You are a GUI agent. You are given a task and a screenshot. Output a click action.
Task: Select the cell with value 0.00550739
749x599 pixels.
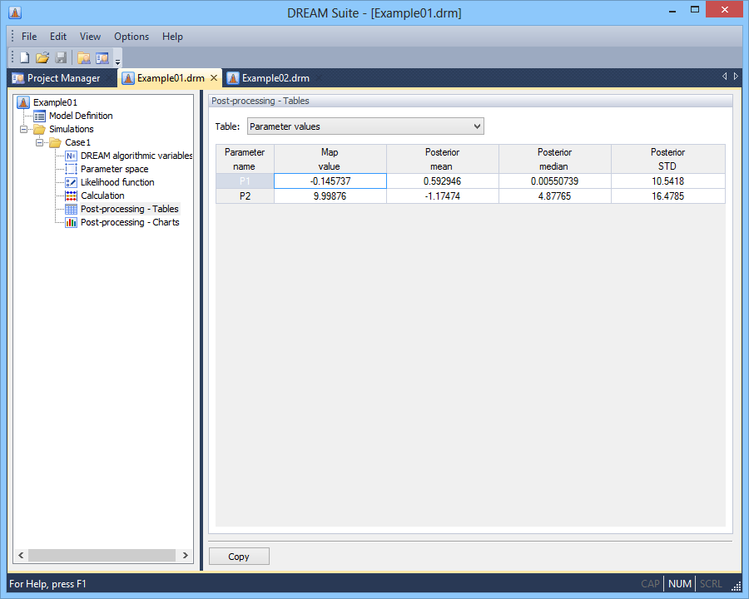[554, 181]
